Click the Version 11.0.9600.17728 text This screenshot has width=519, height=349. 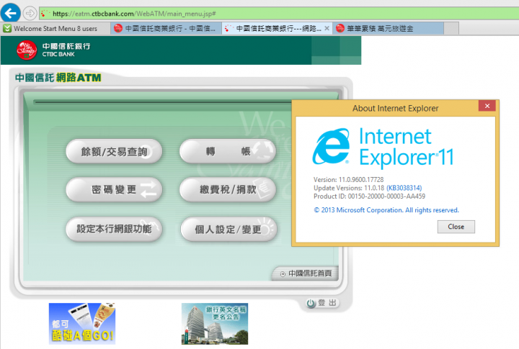(x=349, y=180)
